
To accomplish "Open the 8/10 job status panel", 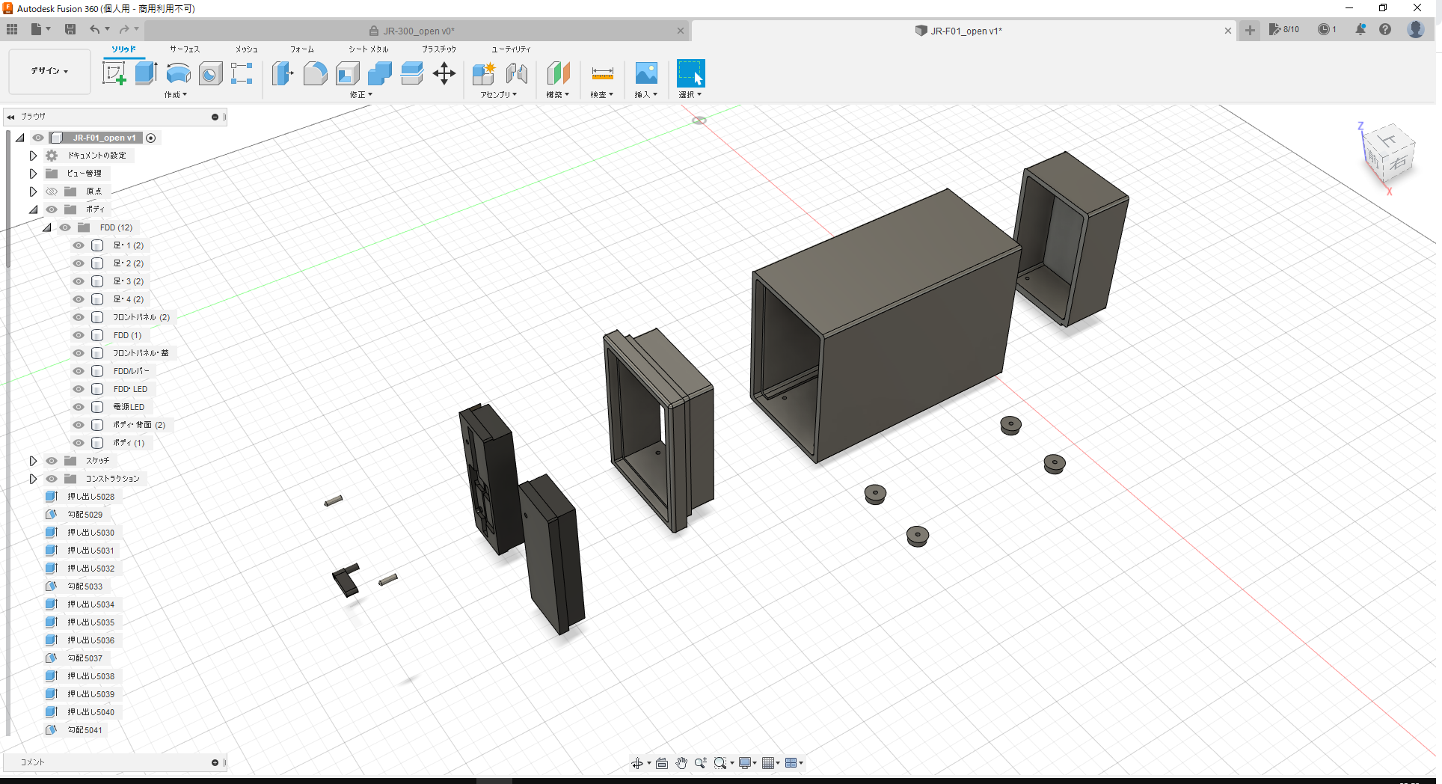I will 1284,30.
